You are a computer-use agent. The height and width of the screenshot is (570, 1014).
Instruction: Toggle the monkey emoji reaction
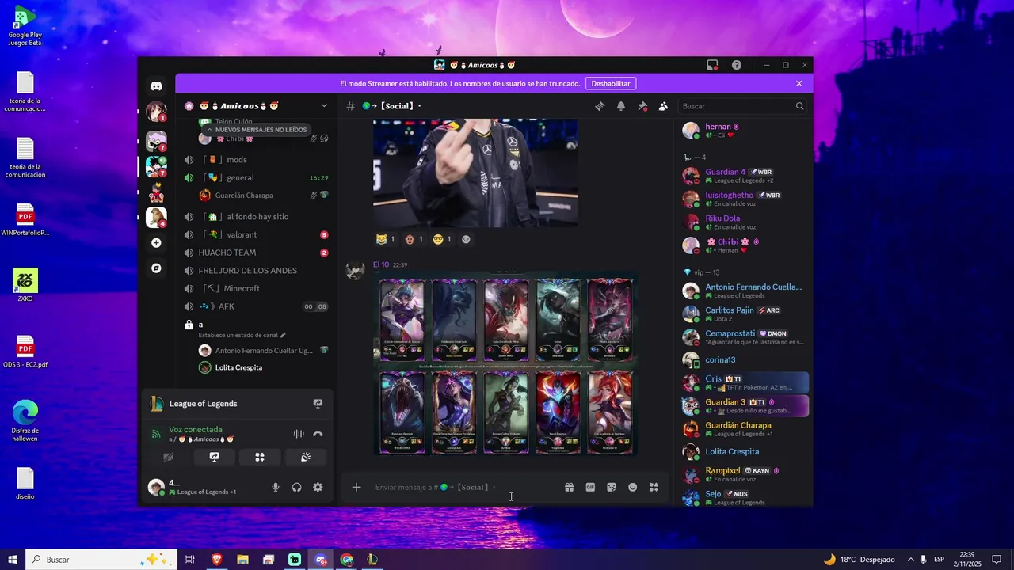[414, 239]
